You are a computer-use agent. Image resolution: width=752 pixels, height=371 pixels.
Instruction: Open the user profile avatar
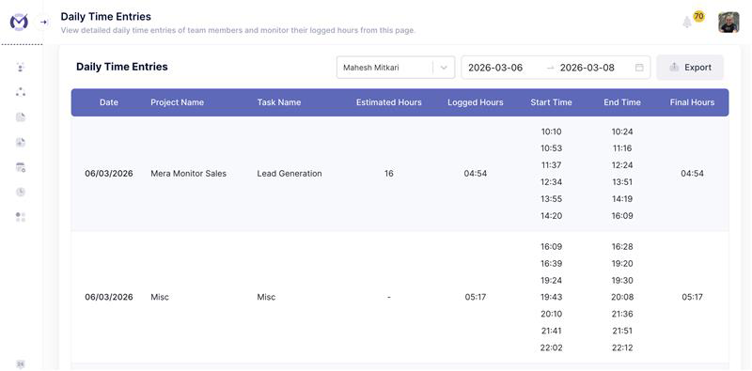click(x=728, y=22)
